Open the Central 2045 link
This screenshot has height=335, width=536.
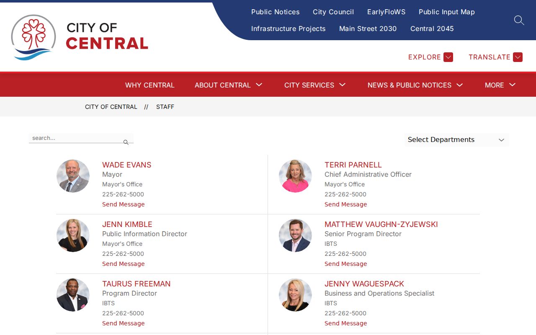pos(432,29)
